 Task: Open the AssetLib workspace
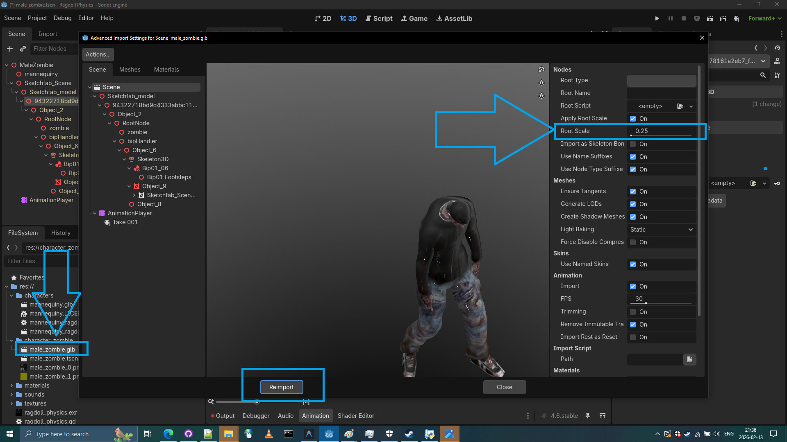tap(454, 18)
